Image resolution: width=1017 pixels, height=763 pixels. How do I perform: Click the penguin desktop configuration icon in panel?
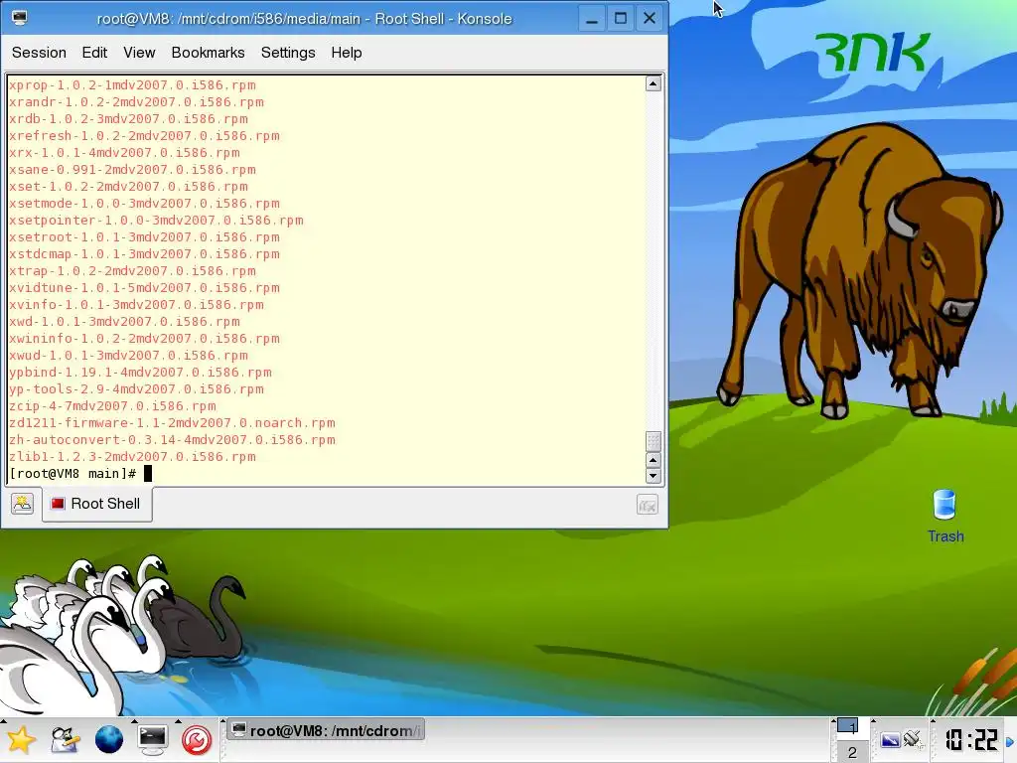tap(65, 739)
